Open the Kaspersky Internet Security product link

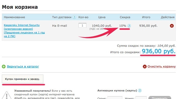click(x=24, y=31)
